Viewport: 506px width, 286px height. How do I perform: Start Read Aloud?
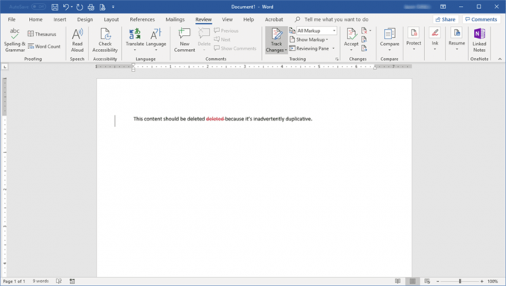click(77, 40)
